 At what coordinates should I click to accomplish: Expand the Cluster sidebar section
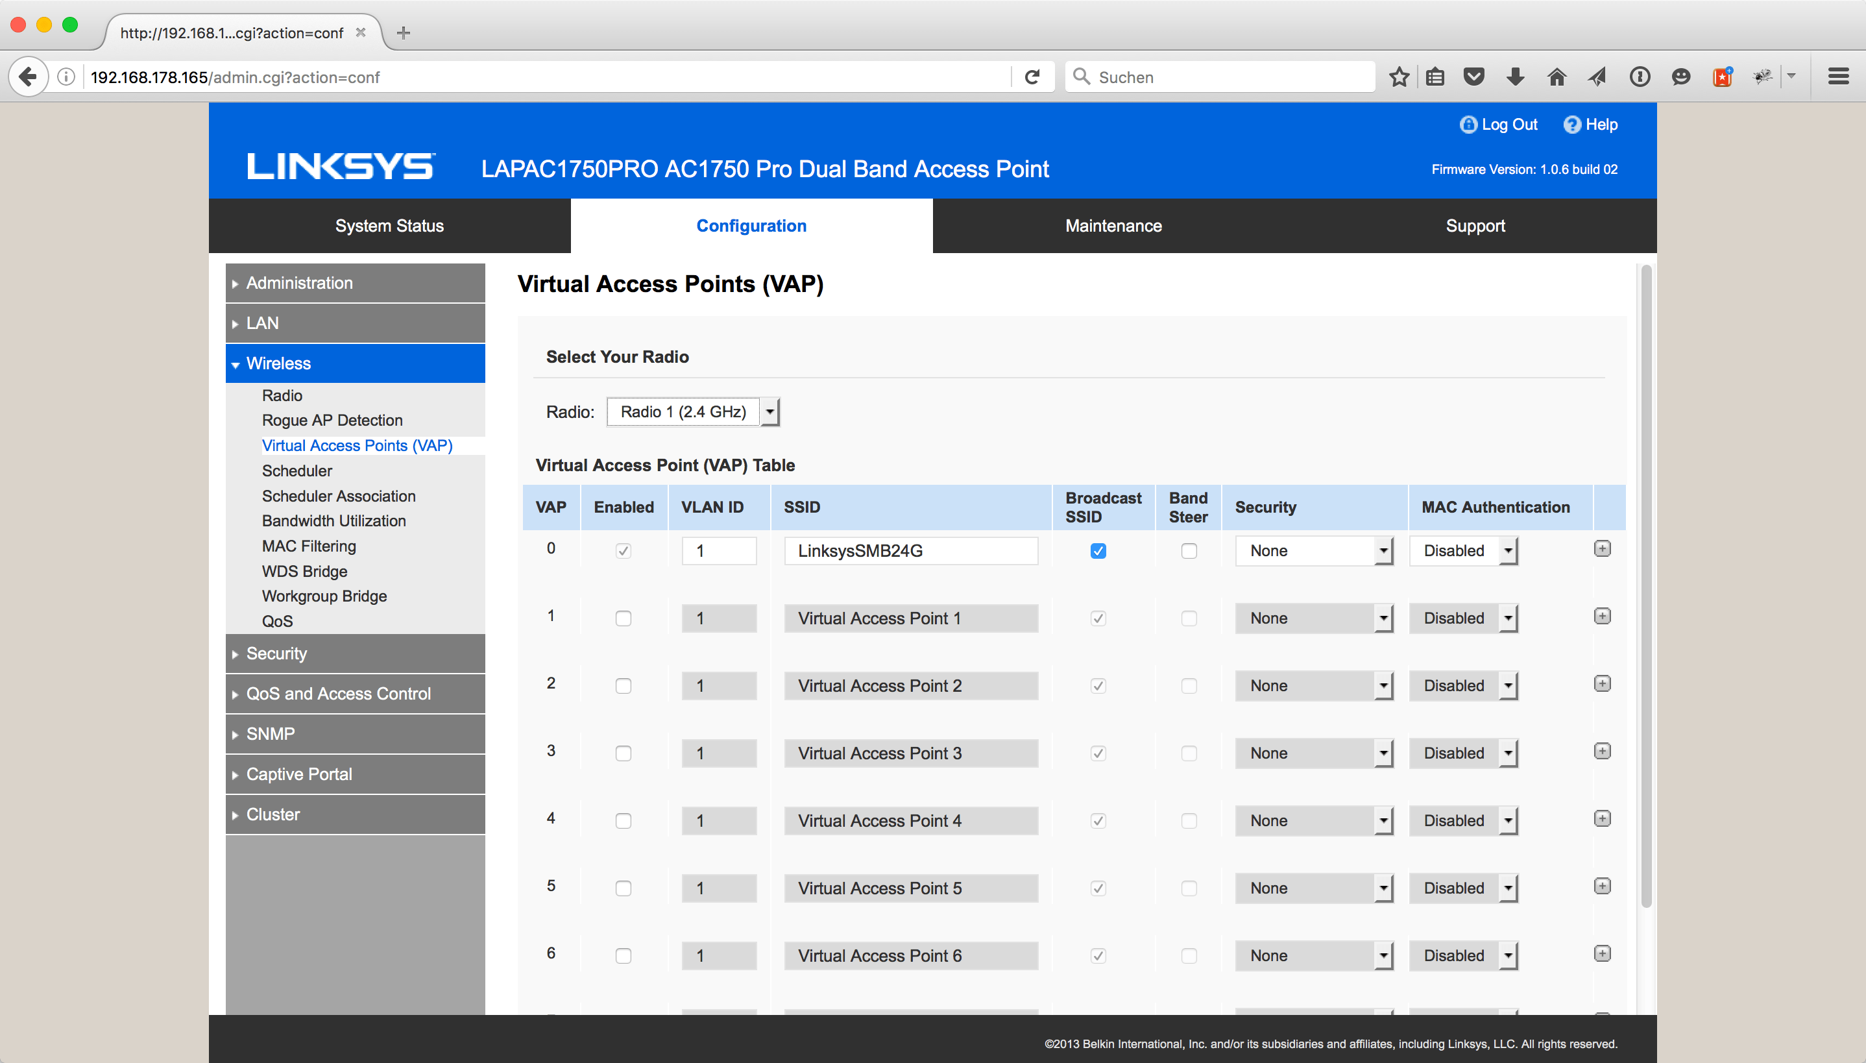[x=356, y=815]
